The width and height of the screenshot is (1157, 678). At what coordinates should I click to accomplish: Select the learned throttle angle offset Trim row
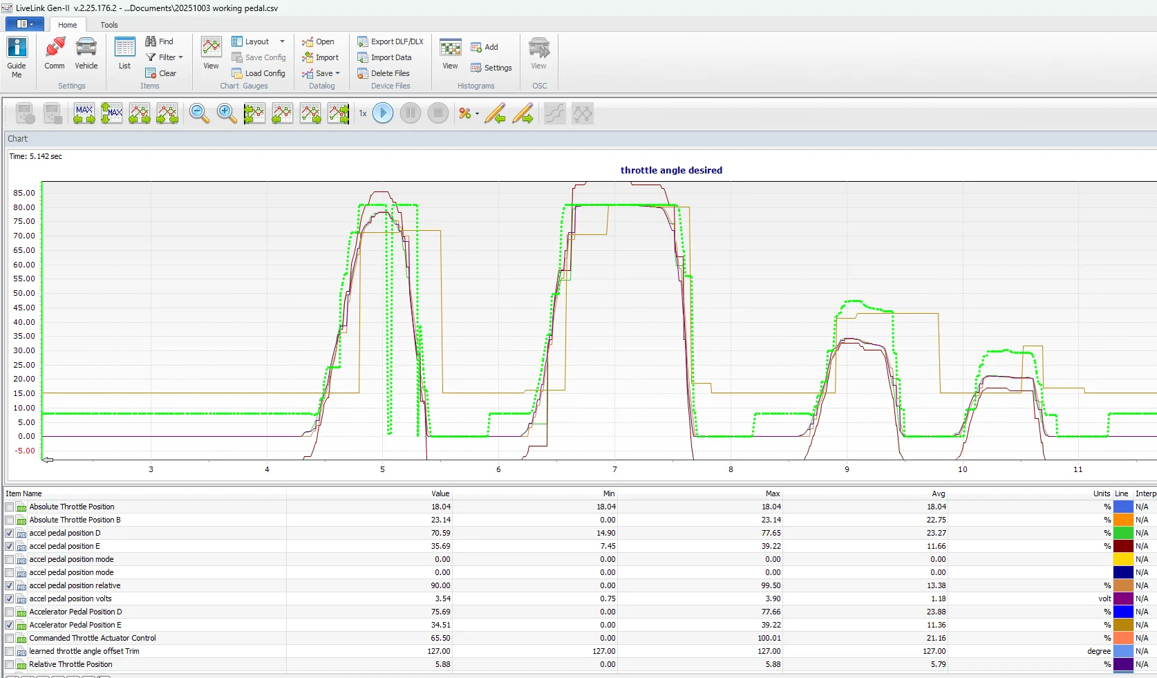tap(578, 651)
